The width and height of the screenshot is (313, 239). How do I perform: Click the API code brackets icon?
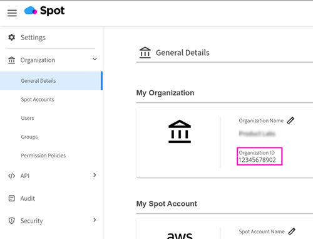(11, 176)
